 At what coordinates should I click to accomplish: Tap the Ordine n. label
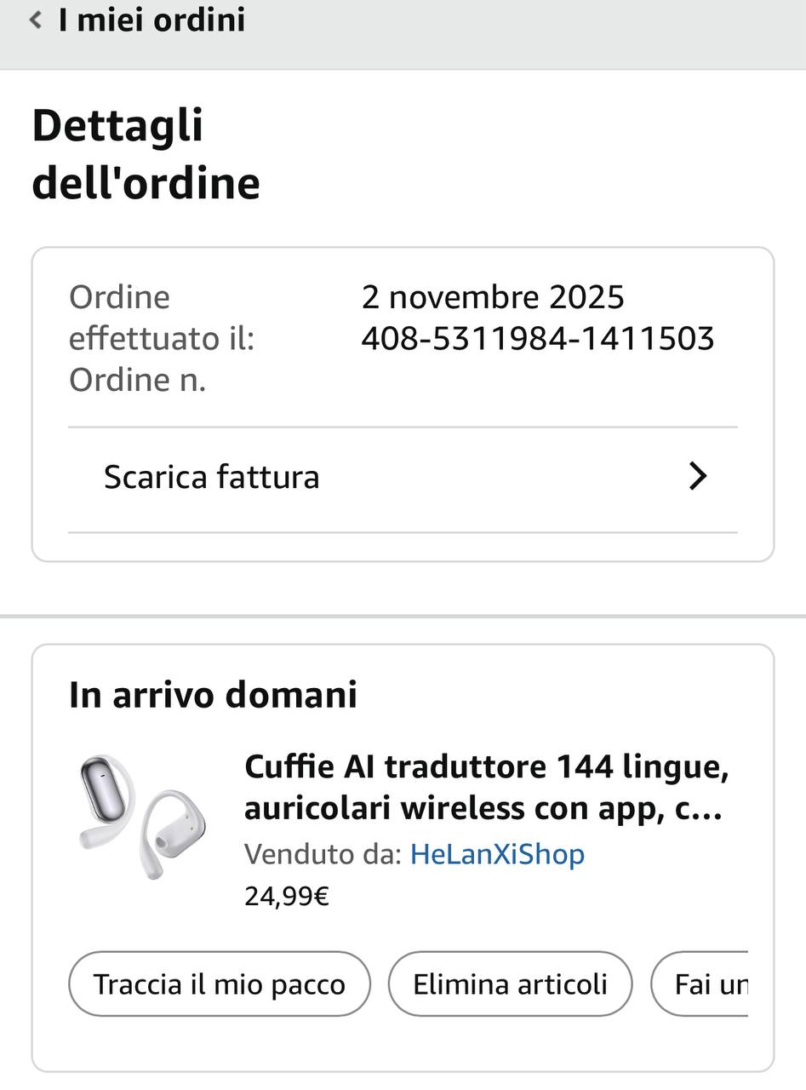point(138,380)
